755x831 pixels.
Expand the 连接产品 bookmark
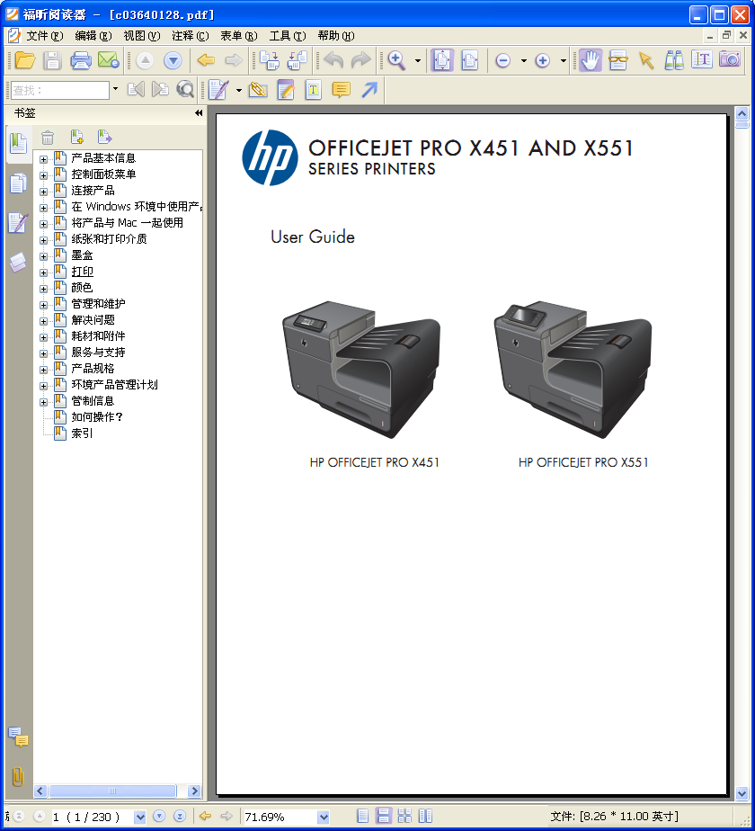(43, 192)
